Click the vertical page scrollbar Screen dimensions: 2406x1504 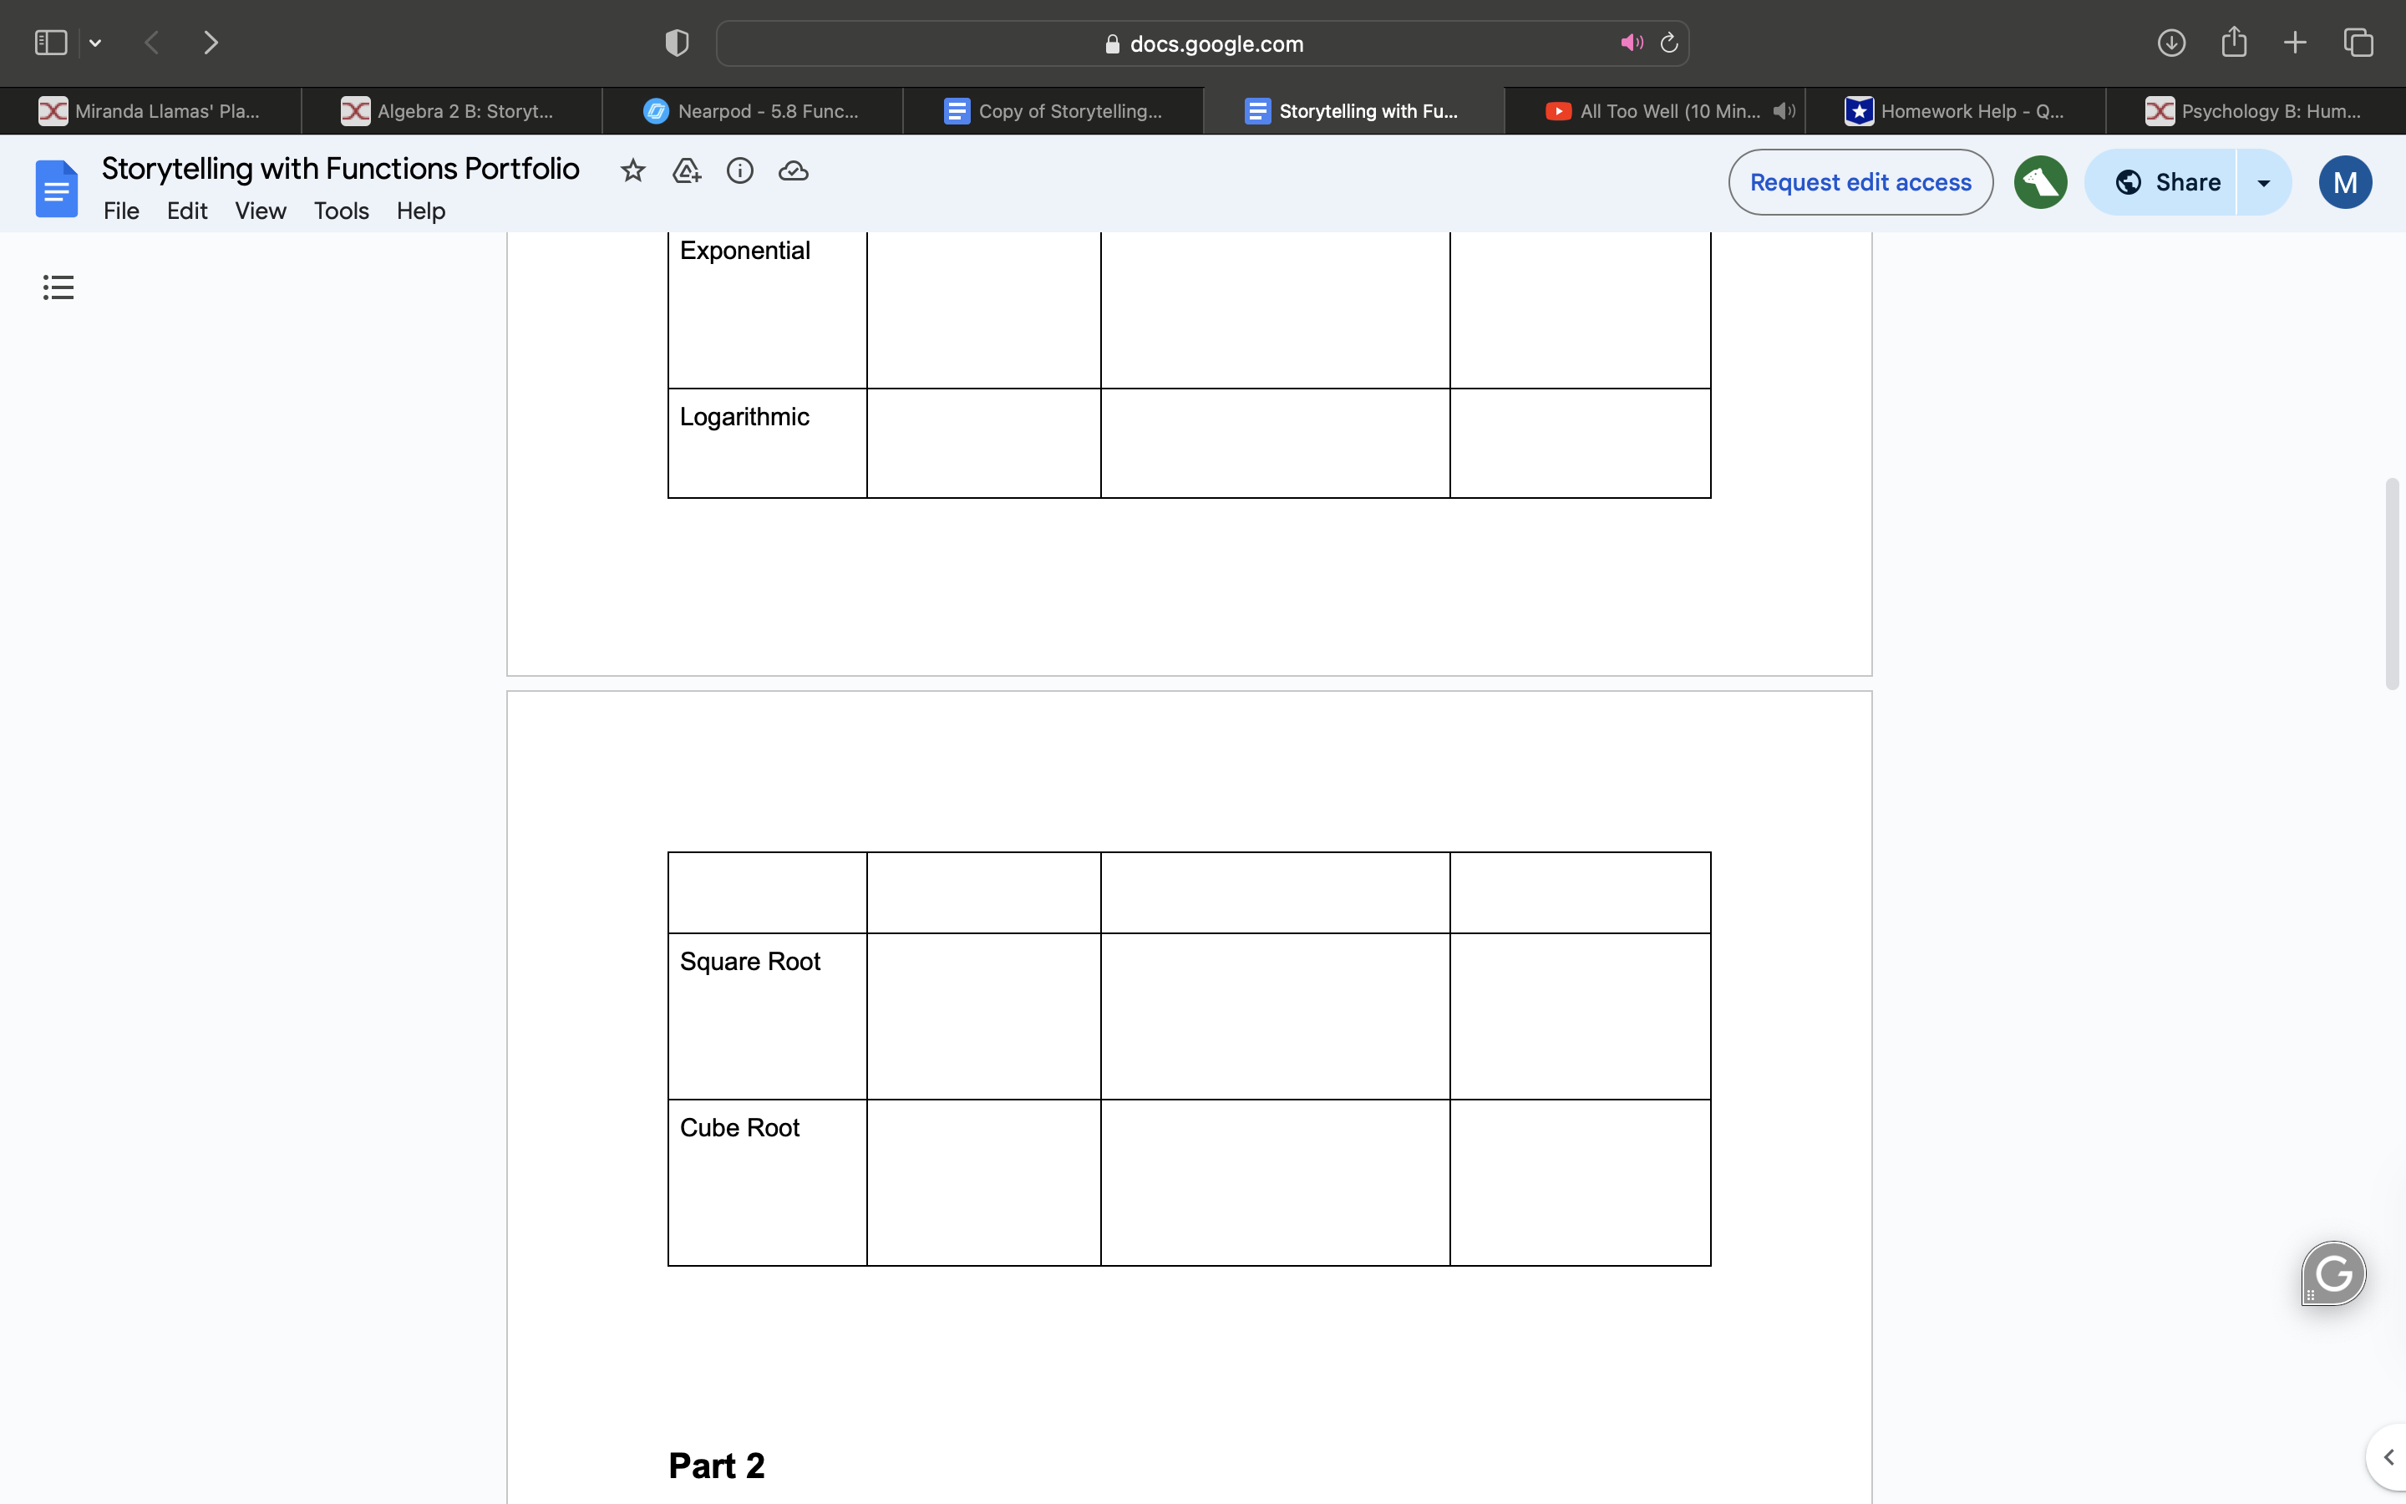pyautogui.click(x=2391, y=583)
